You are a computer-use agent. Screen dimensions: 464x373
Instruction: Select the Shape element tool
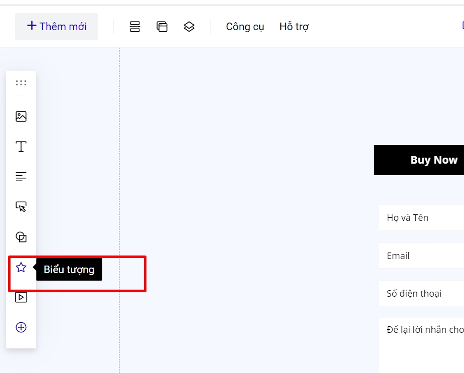pos(21,237)
